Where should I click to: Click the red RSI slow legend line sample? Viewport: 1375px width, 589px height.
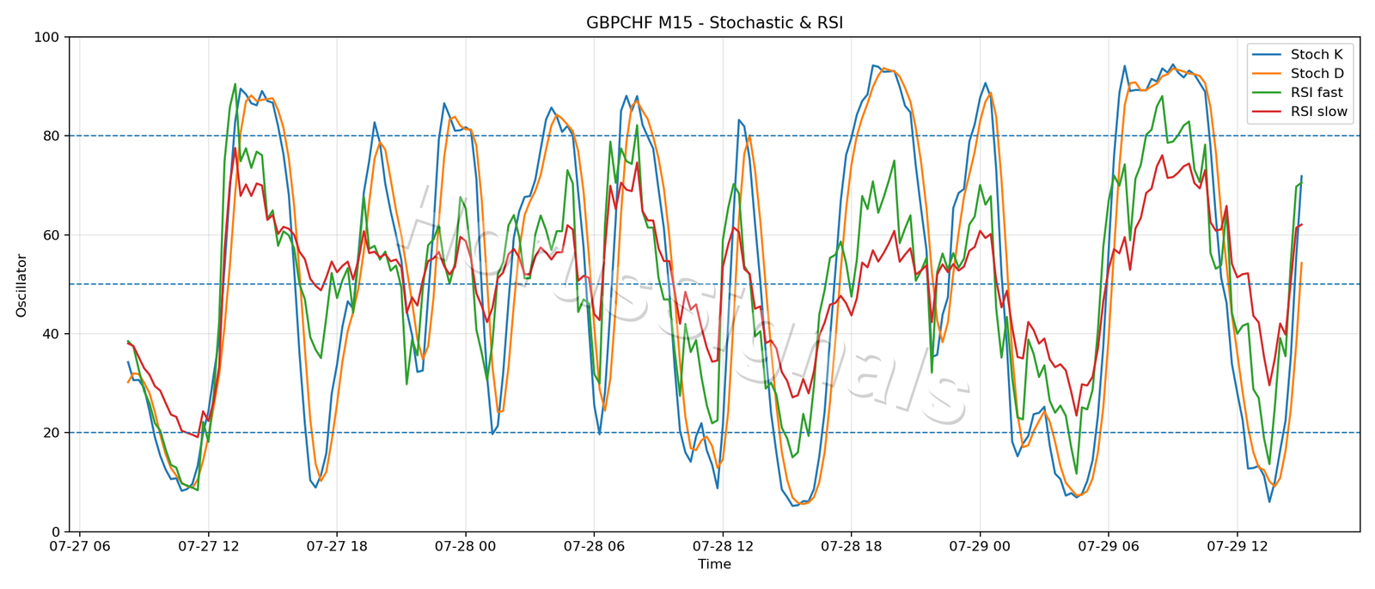click(x=1268, y=112)
